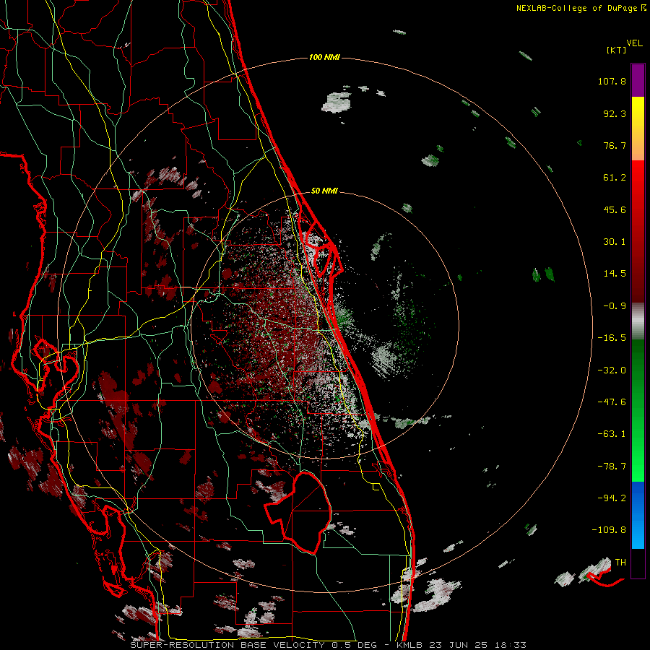
Task: Click the -0.9 velocity scale value
Action: pos(615,306)
